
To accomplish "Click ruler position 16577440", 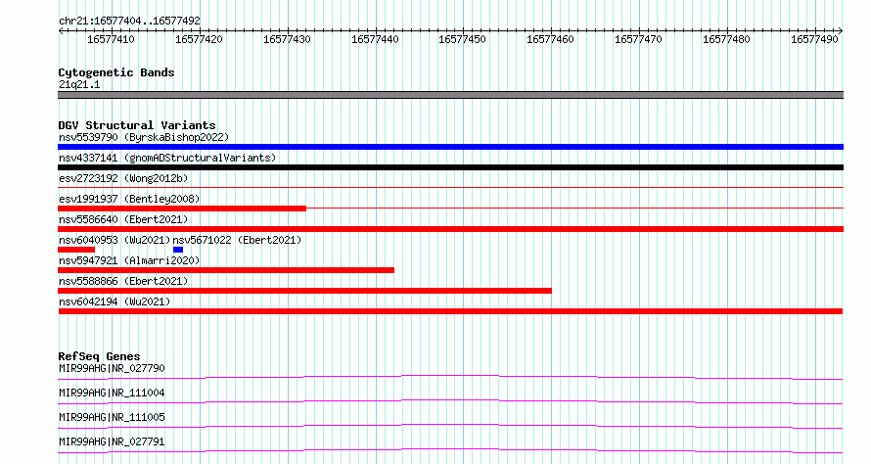I will point(375,39).
